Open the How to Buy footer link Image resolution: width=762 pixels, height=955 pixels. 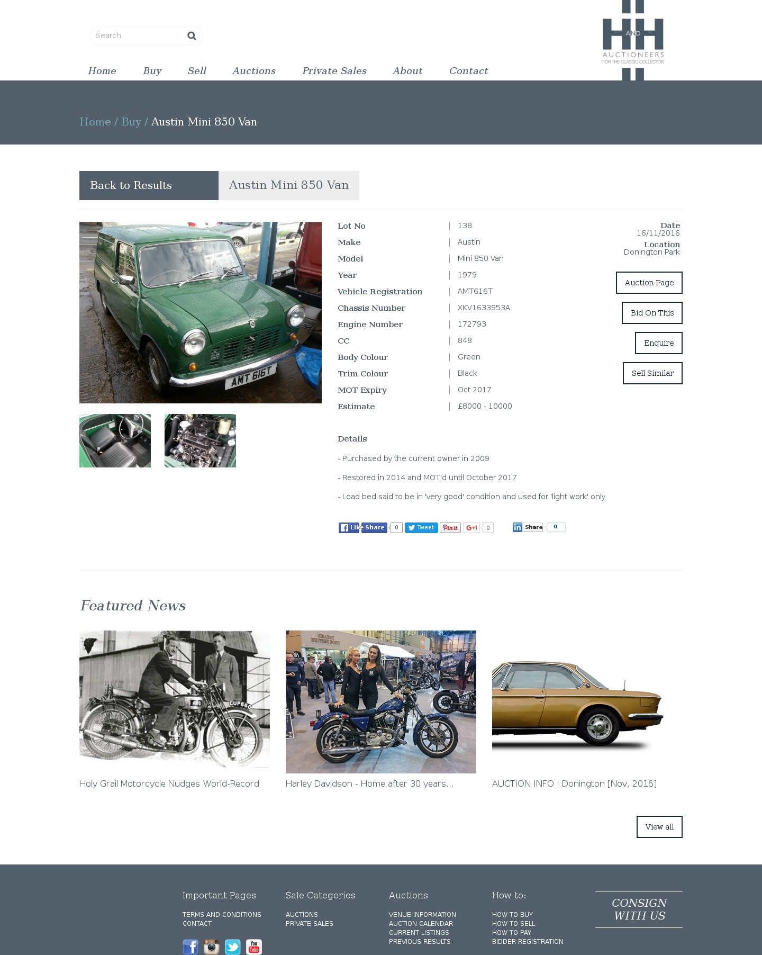pos(512,915)
